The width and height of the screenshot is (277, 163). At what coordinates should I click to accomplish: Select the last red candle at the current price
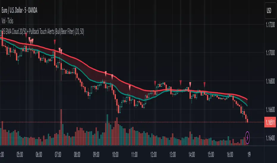(248, 119)
